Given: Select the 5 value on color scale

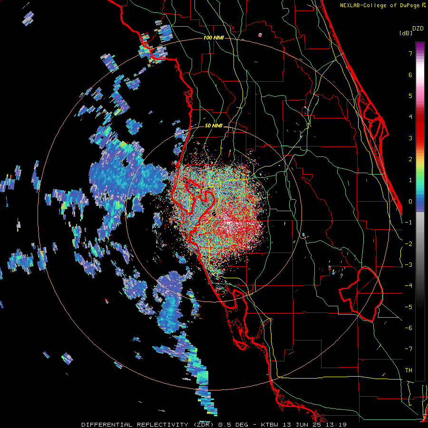Looking at the screenshot, I should 410,96.
